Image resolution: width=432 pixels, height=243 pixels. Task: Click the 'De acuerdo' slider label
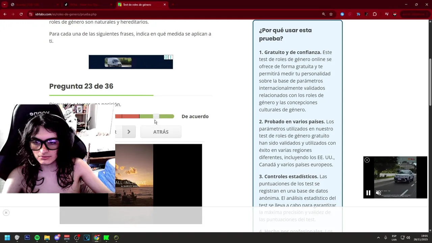195,116
